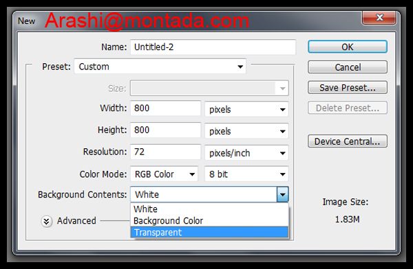
Task: Click the Height input field
Action: tap(165, 130)
